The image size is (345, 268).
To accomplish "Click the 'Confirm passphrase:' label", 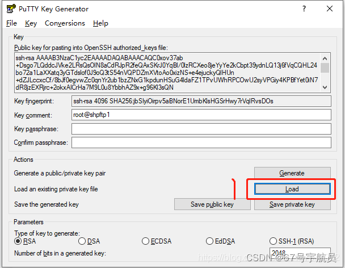I will tap(41, 143).
